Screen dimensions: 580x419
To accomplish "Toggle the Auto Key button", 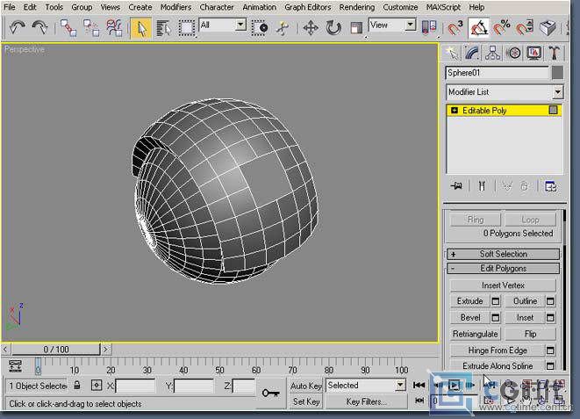I will point(306,386).
